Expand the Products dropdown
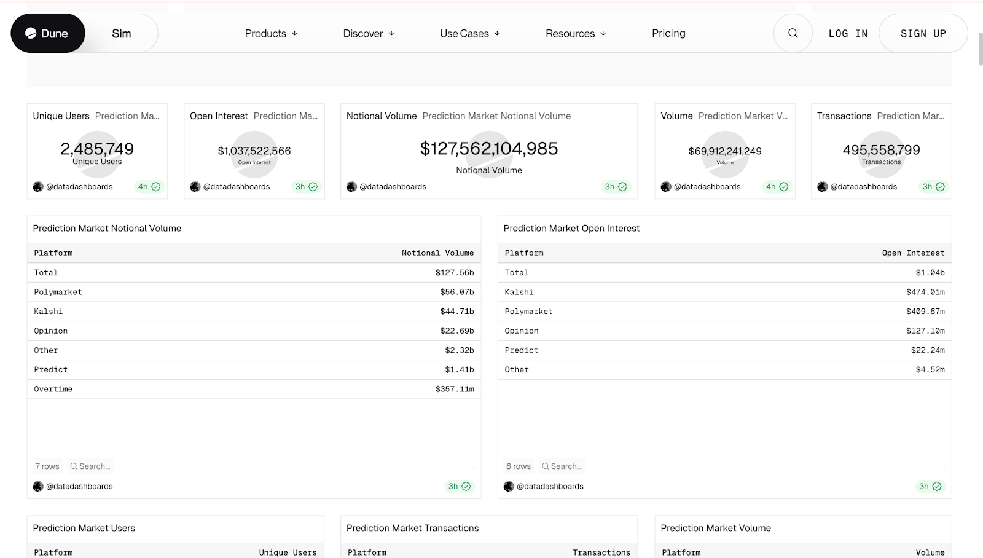The height and width of the screenshot is (558, 983). tap(270, 33)
